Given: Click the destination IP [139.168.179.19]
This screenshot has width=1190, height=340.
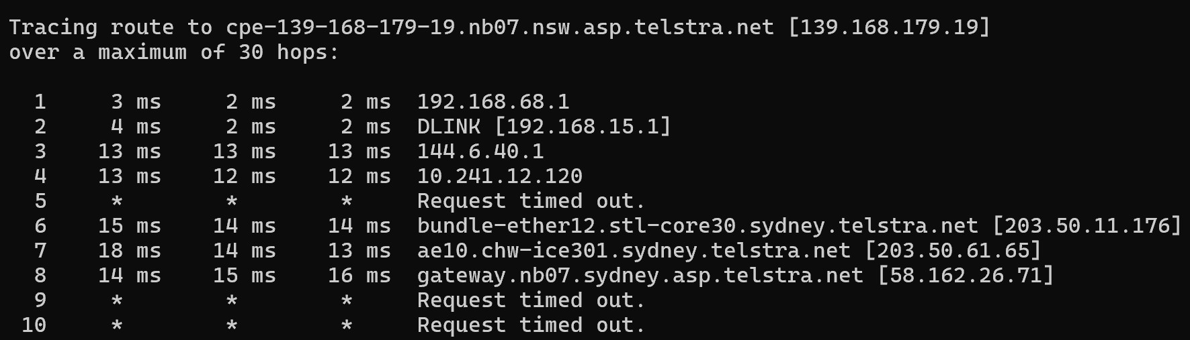Looking at the screenshot, I should click(x=889, y=27).
